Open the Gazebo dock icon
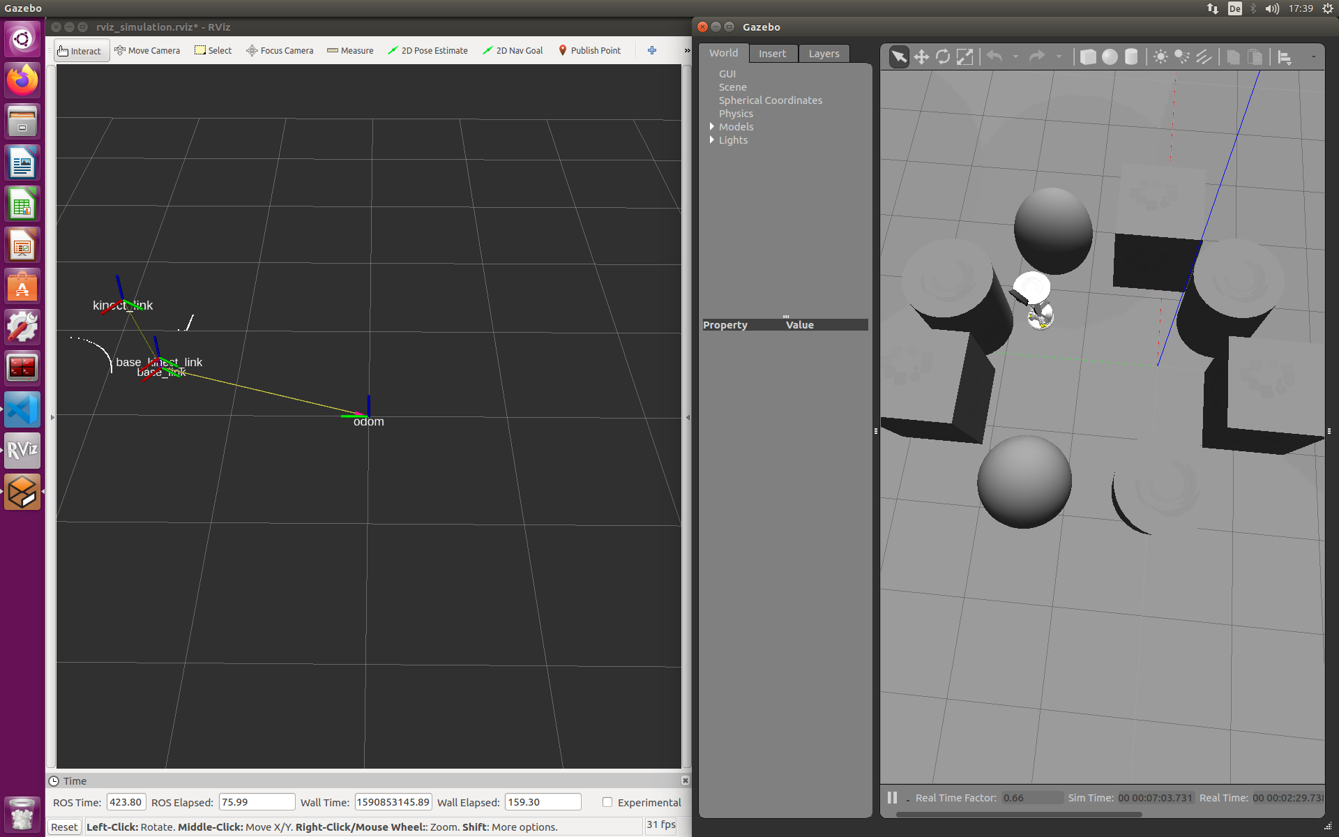The width and height of the screenshot is (1339, 837). 22,492
